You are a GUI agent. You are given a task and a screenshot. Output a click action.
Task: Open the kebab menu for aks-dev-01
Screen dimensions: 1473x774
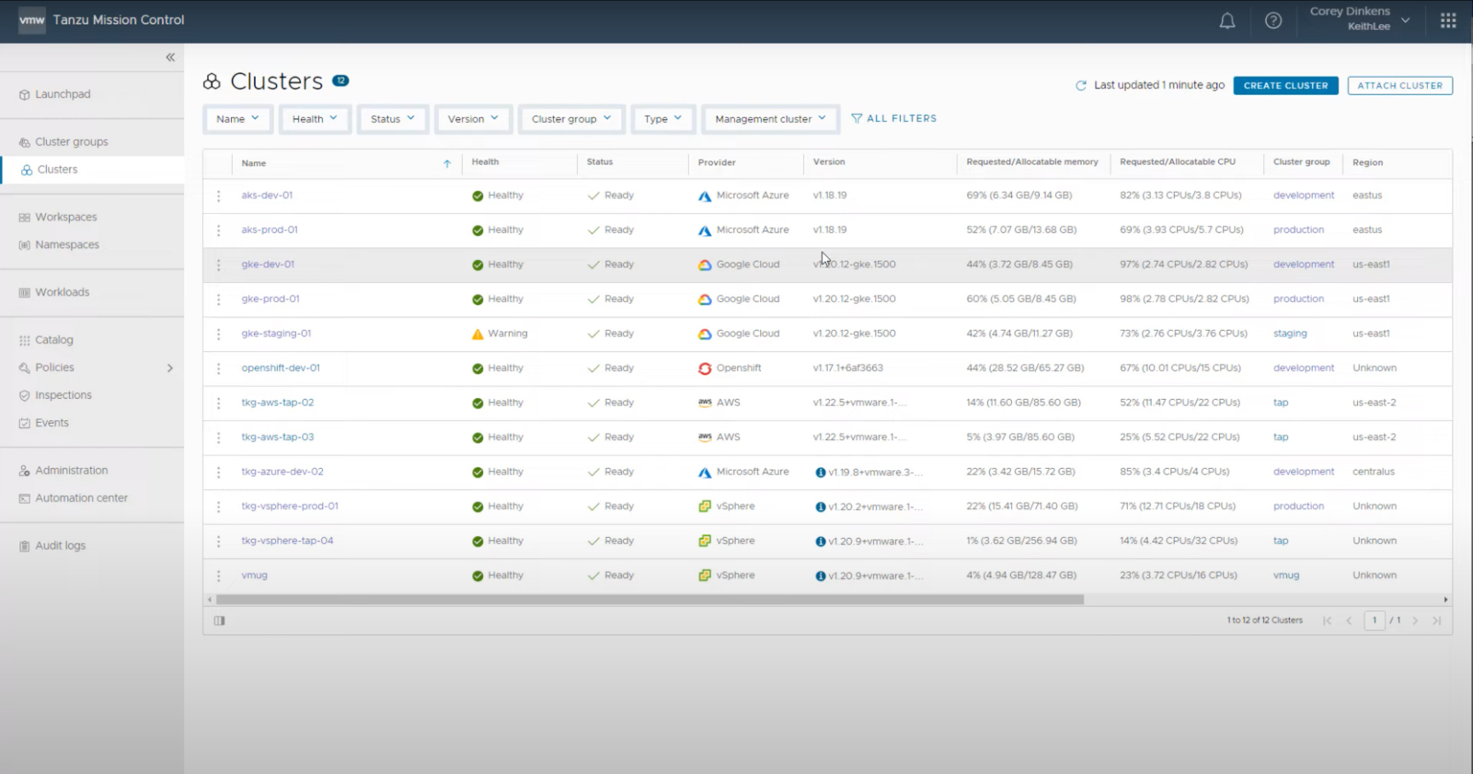coord(218,196)
